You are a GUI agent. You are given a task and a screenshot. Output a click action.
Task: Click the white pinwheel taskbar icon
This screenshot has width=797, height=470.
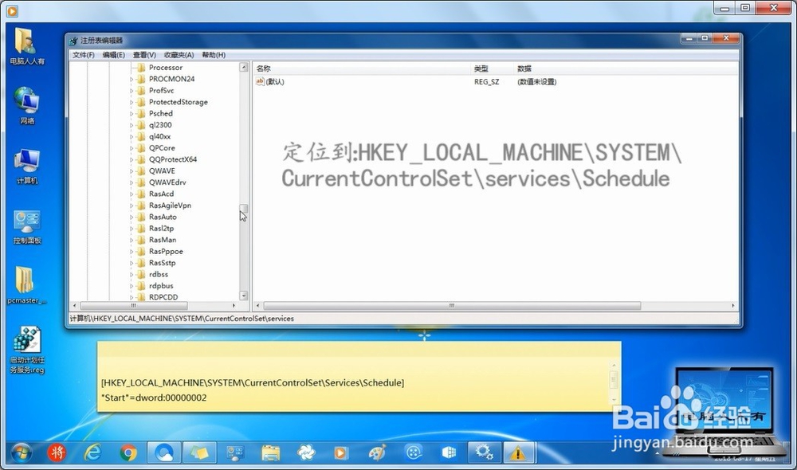[x=306, y=452]
